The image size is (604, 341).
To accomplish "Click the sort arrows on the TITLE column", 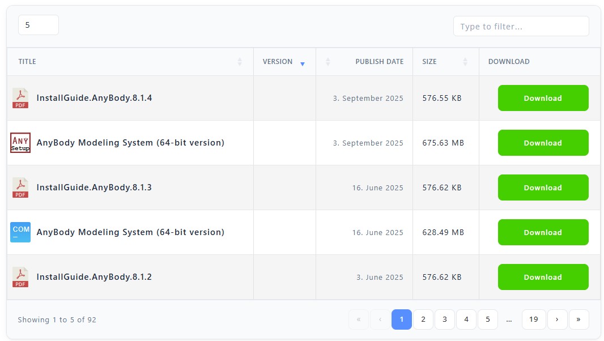I will click(x=240, y=61).
